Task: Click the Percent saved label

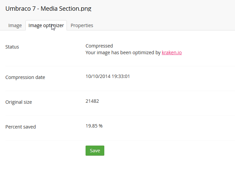Action: coord(20,127)
